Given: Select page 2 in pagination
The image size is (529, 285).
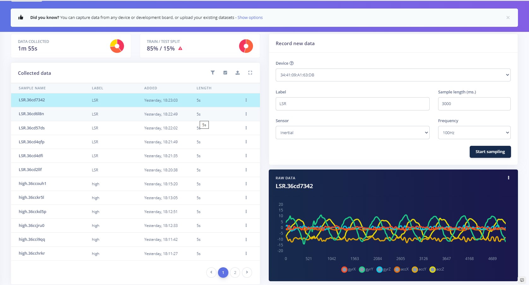Looking at the screenshot, I should 235,272.
